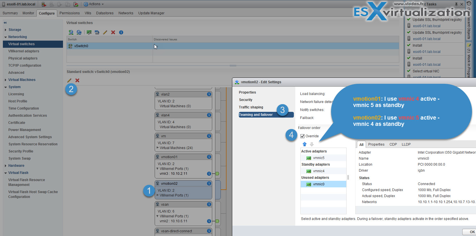Click the pin icon in Recent Tasks panel
The width and height of the screenshot is (476, 236).
[x=456, y=4]
